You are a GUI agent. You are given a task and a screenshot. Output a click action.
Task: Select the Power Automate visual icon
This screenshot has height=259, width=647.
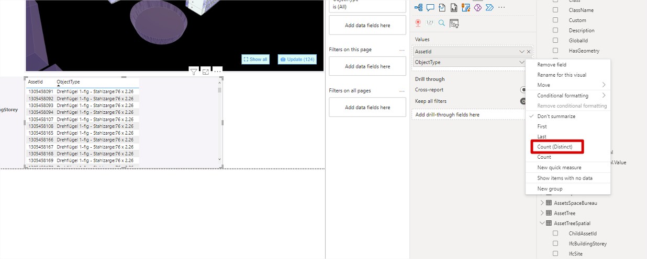click(x=489, y=7)
